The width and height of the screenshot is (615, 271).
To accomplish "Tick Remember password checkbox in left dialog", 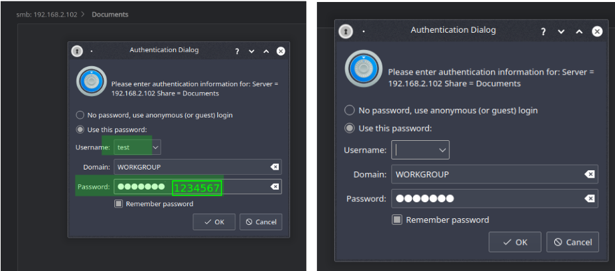I will (x=118, y=204).
